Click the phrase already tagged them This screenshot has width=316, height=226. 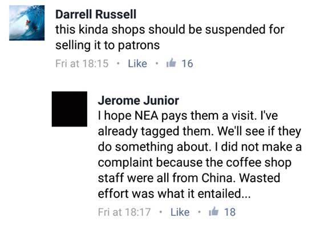click(x=155, y=131)
